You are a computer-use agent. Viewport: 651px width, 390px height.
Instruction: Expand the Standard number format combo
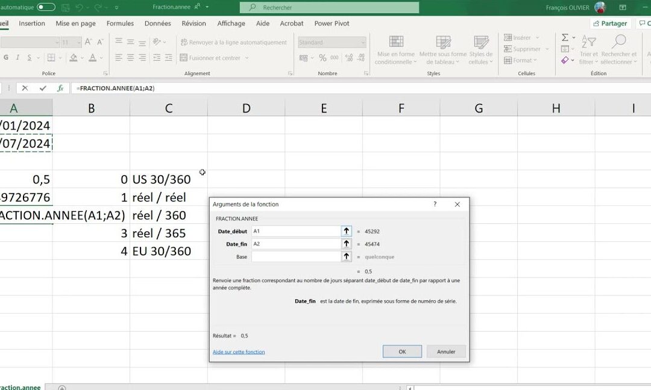pos(362,43)
